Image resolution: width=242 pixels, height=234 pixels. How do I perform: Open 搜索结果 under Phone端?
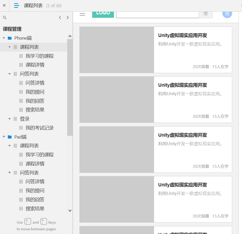coord(35,110)
